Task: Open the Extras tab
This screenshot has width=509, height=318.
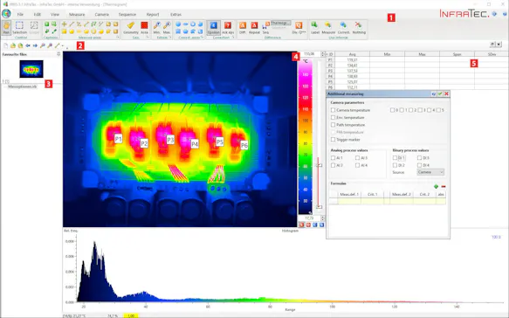Action: (x=175, y=14)
